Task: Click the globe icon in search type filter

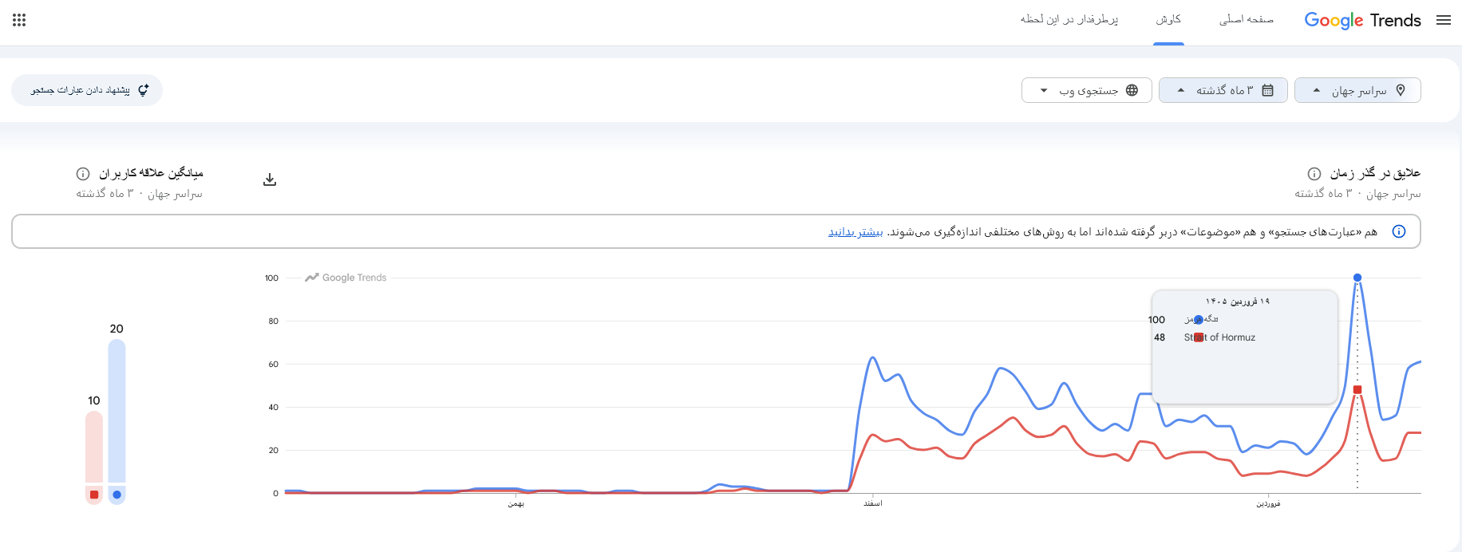Action: [1132, 90]
